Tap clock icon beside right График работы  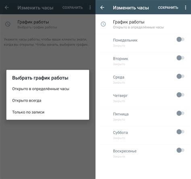103,24
